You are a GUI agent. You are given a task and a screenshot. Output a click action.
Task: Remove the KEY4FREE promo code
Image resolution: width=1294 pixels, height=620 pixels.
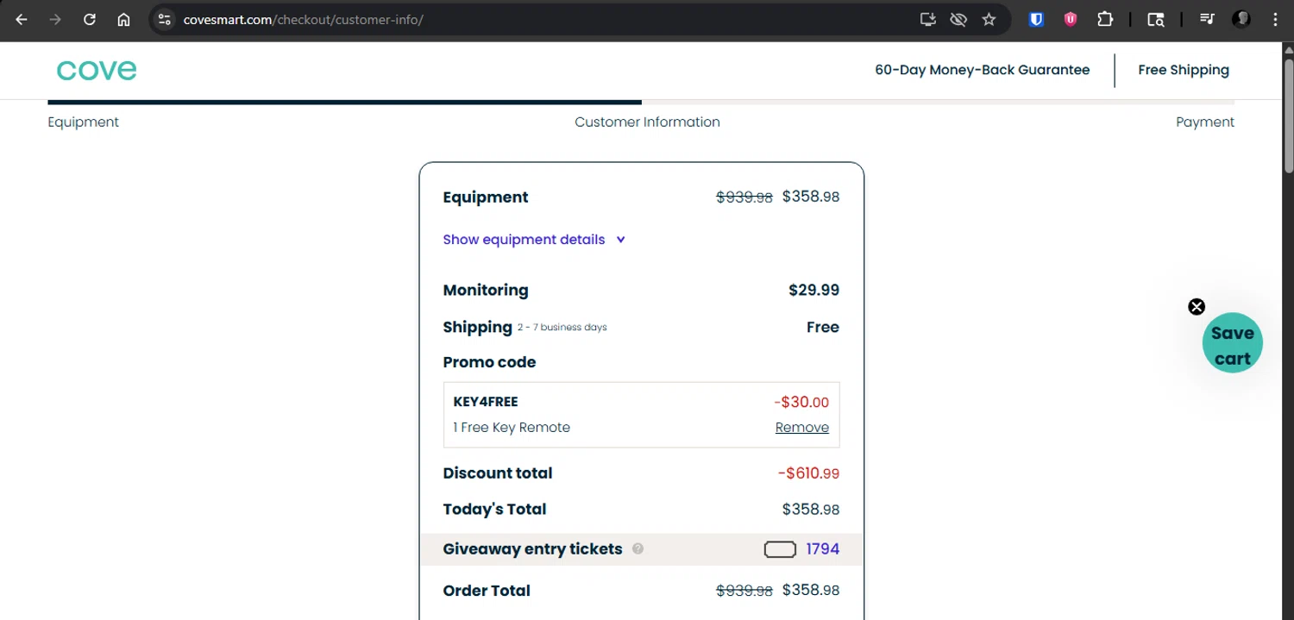(x=801, y=428)
